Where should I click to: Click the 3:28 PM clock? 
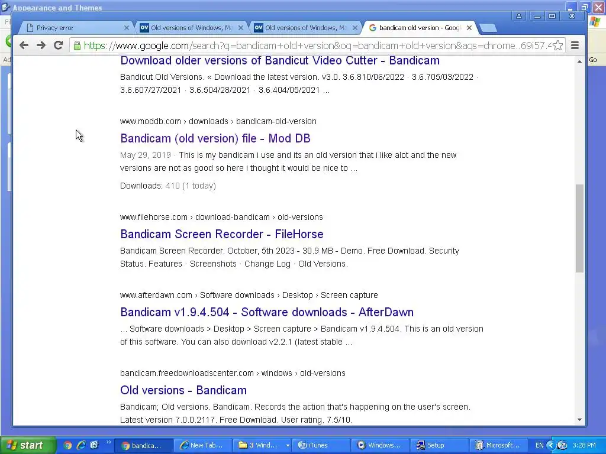coord(584,445)
